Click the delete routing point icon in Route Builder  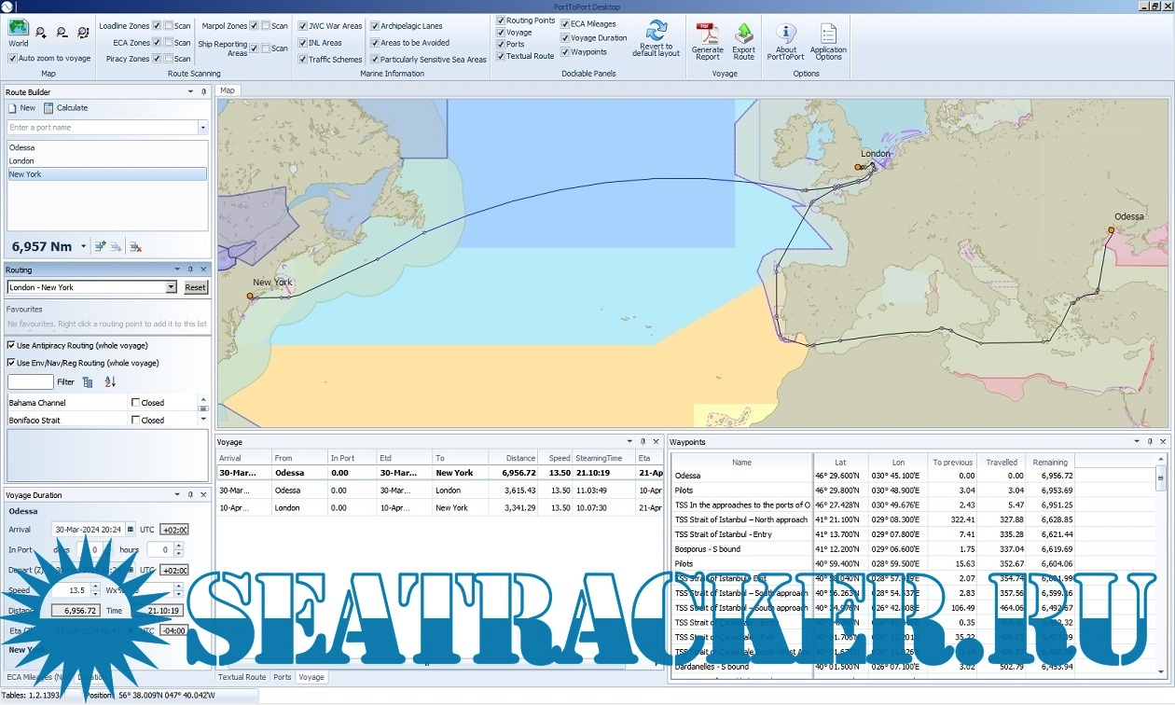coord(135,246)
